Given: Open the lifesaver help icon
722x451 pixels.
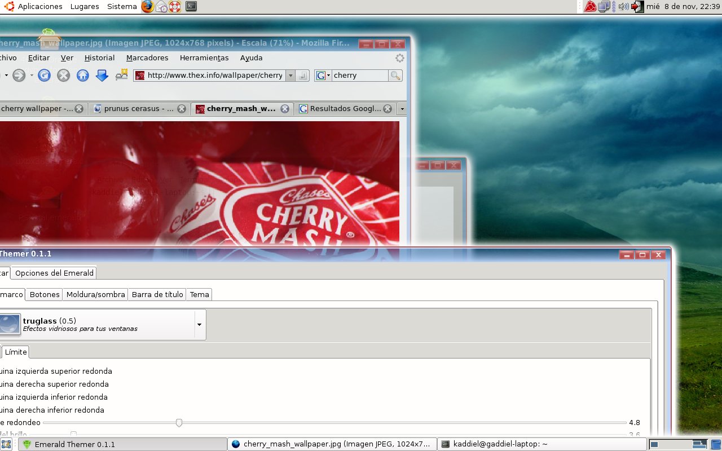Looking at the screenshot, I should [x=175, y=7].
